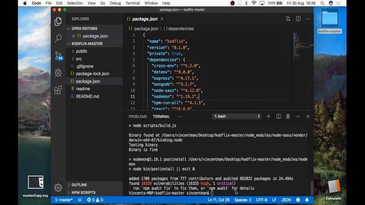
Task: Switch to the Problems panel tab
Action: pyautogui.click(x=137, y=116)
